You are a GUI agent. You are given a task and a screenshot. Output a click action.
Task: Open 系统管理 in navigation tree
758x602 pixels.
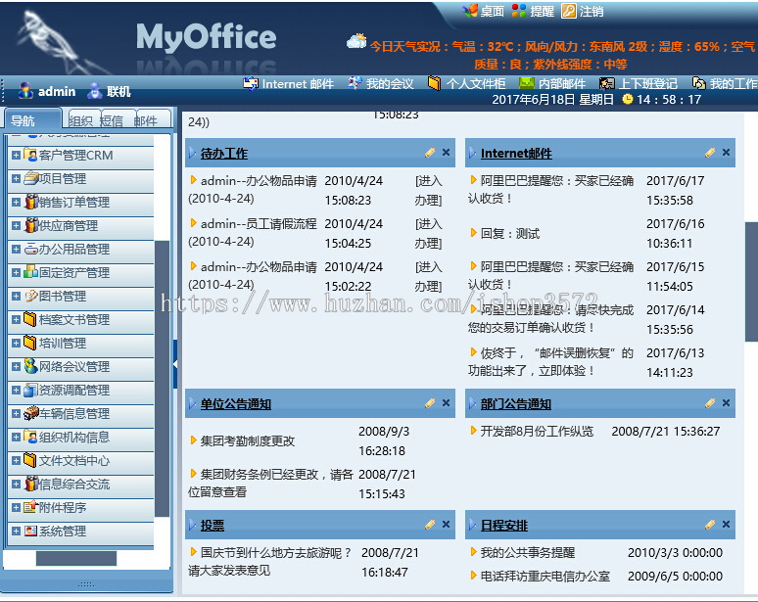tap(63, 532)
